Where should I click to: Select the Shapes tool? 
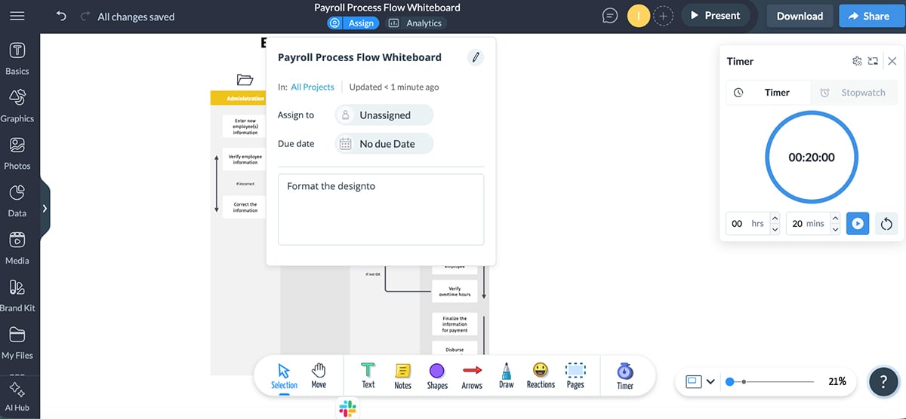[x=437, y=375]
